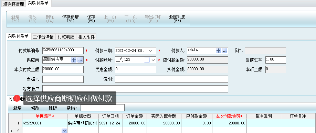Click 删除 in the detail list toolbar

(53, 108)
